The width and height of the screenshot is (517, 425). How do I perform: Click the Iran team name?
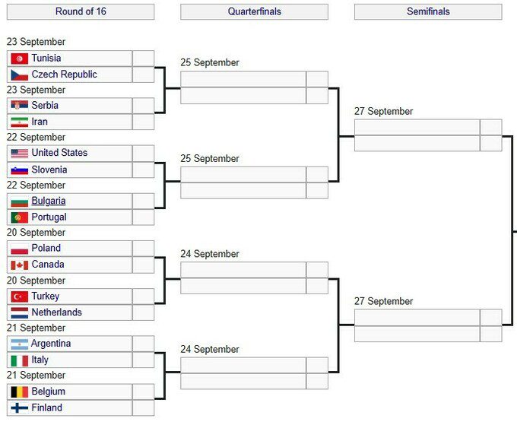pyautogui.click(x=40, y=122)
